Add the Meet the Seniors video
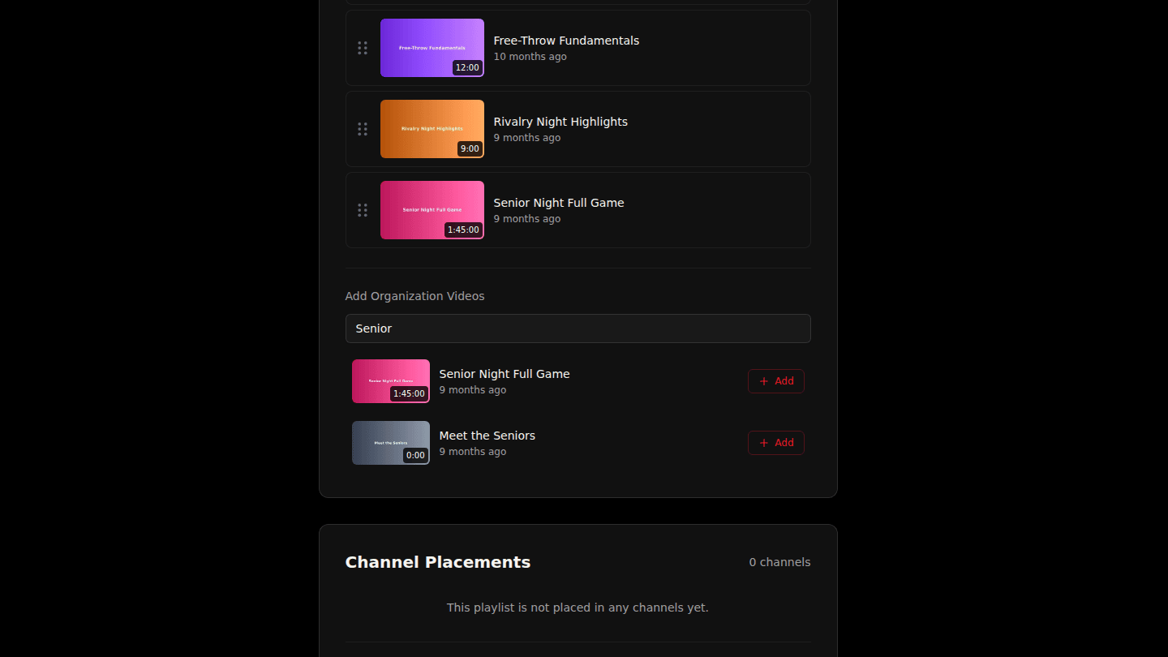 (x=776, y=443)
